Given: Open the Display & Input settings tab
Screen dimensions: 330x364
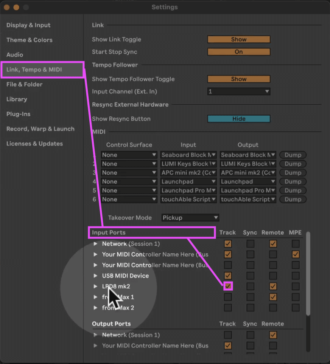Looking at the screenshot, I should click(28, 25).
